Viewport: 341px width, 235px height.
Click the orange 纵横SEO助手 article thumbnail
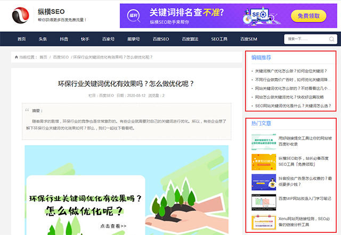264,162
